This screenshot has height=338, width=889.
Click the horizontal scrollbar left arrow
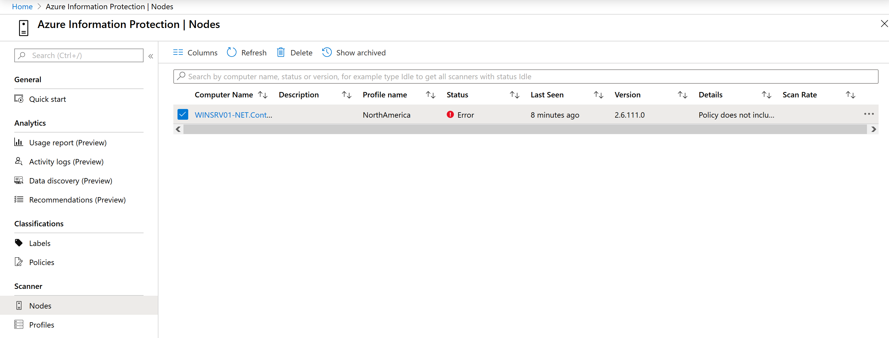click(x=178, y=130)
